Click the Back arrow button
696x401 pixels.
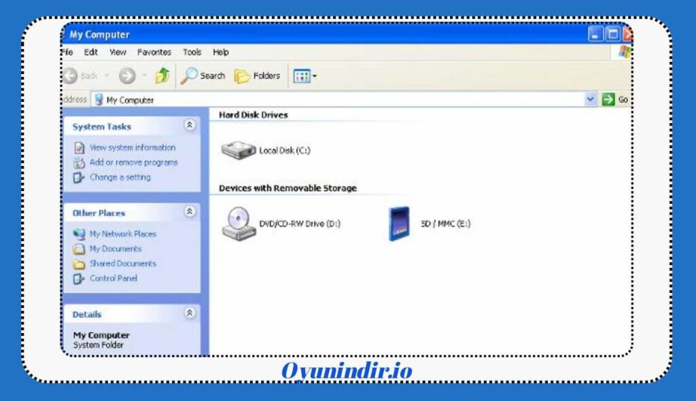tap(71, 76)
